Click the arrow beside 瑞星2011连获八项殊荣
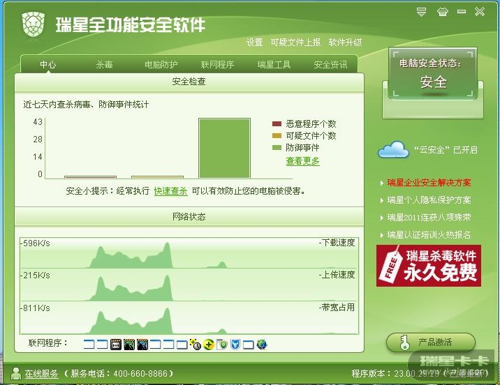500x385 pixels. click(x=382, y=218)
